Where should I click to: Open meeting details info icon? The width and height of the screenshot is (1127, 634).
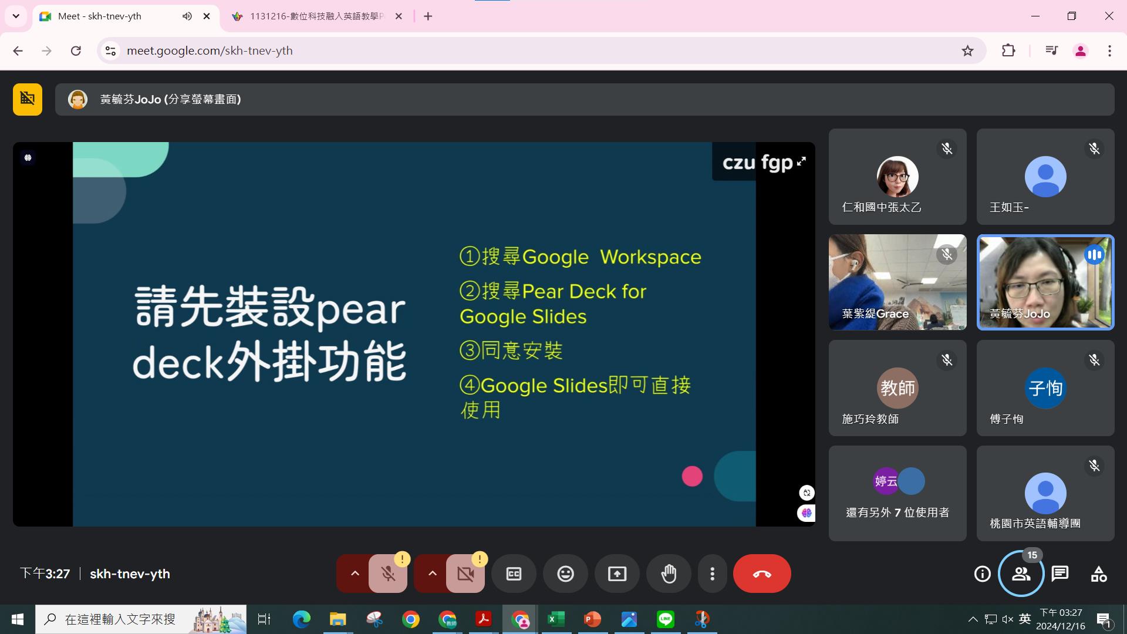pos(982,574)
